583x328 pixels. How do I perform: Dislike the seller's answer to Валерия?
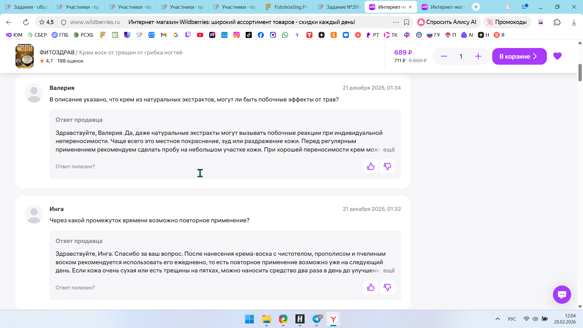pos(387,166)
